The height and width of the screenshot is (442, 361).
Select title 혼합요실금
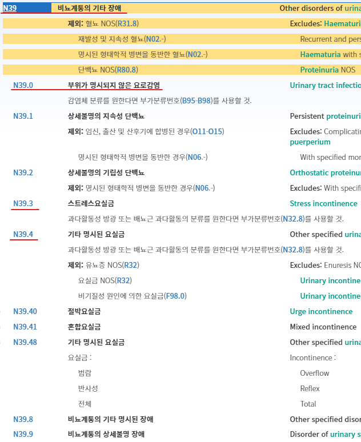click(85, 327)
